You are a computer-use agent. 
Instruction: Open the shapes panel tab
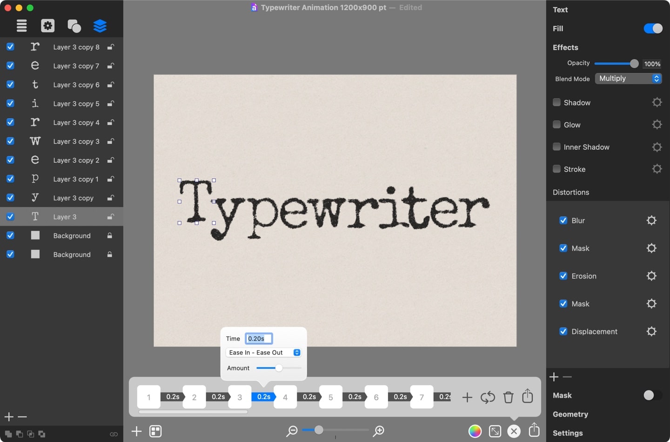point(74,26)
